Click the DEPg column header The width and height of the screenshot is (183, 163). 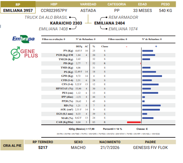pos(79,47)
